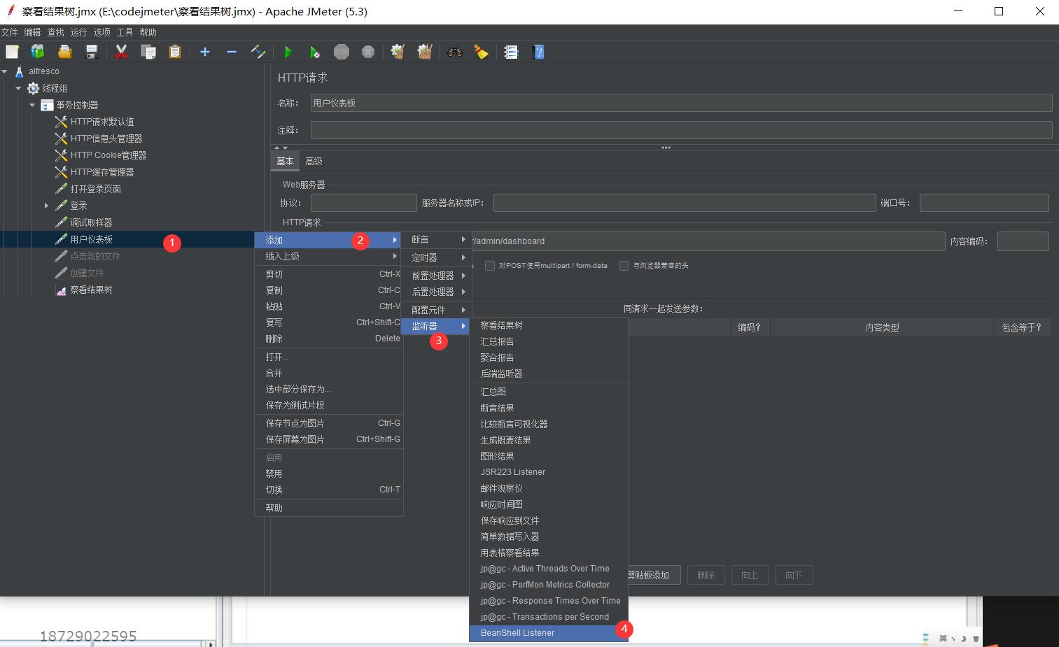Open the 断言 submenu
The height and width of the screenshot is (647, 1059).
point(436,239)
